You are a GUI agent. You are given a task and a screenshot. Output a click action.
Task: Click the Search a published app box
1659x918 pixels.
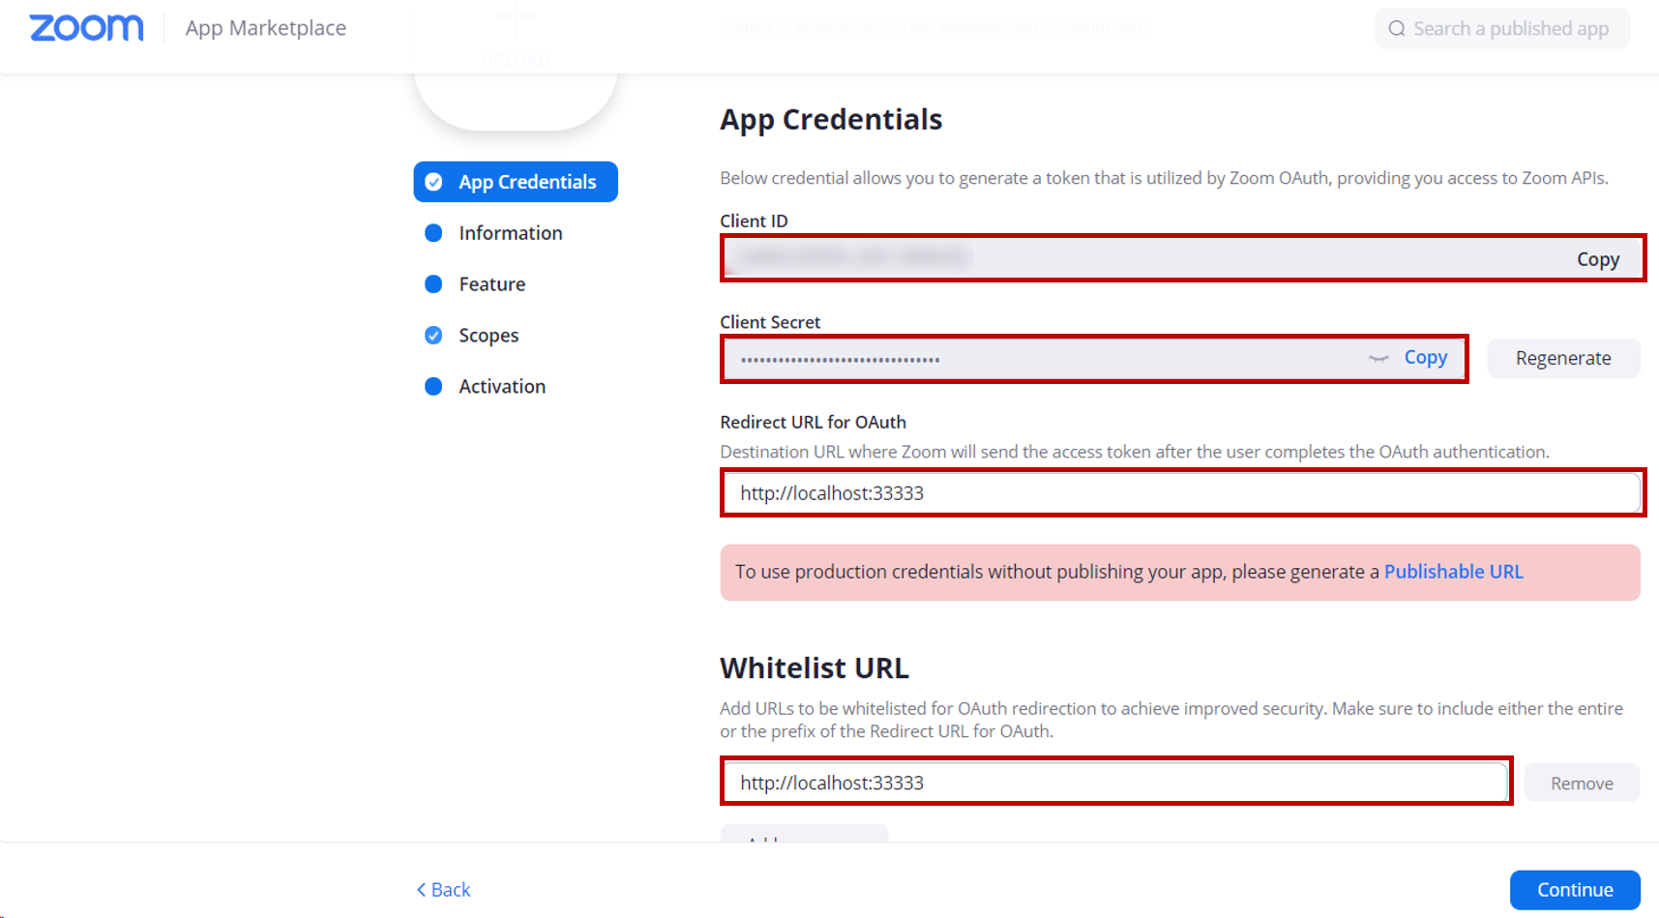pos(1502,29)
